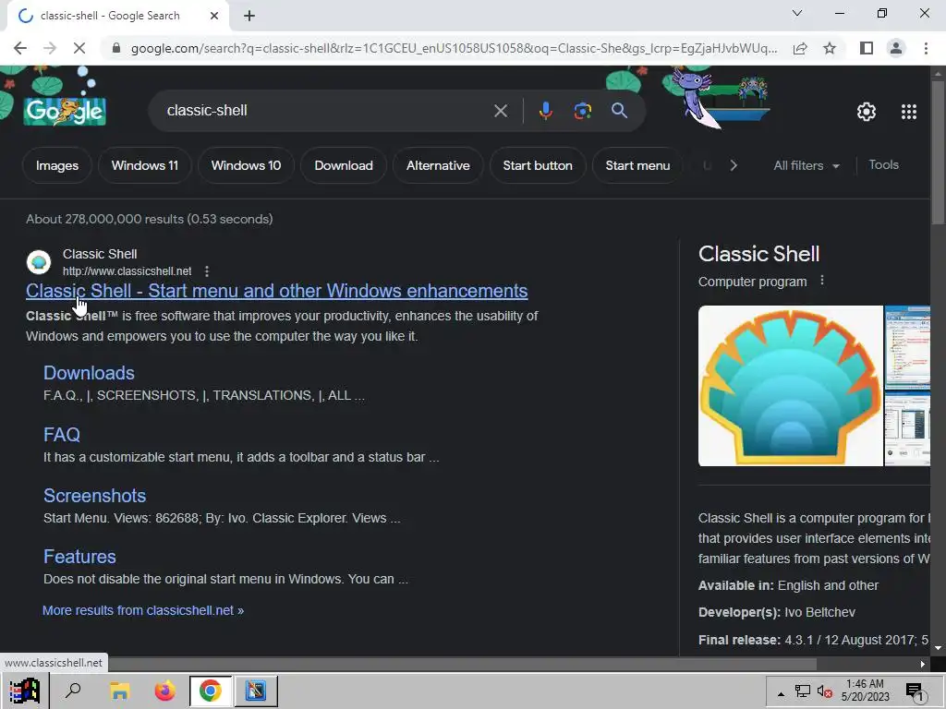Select the Windows 10 filter chip
Image resolution: width=946 pixels, height=709 pixels.
[246, 166]
